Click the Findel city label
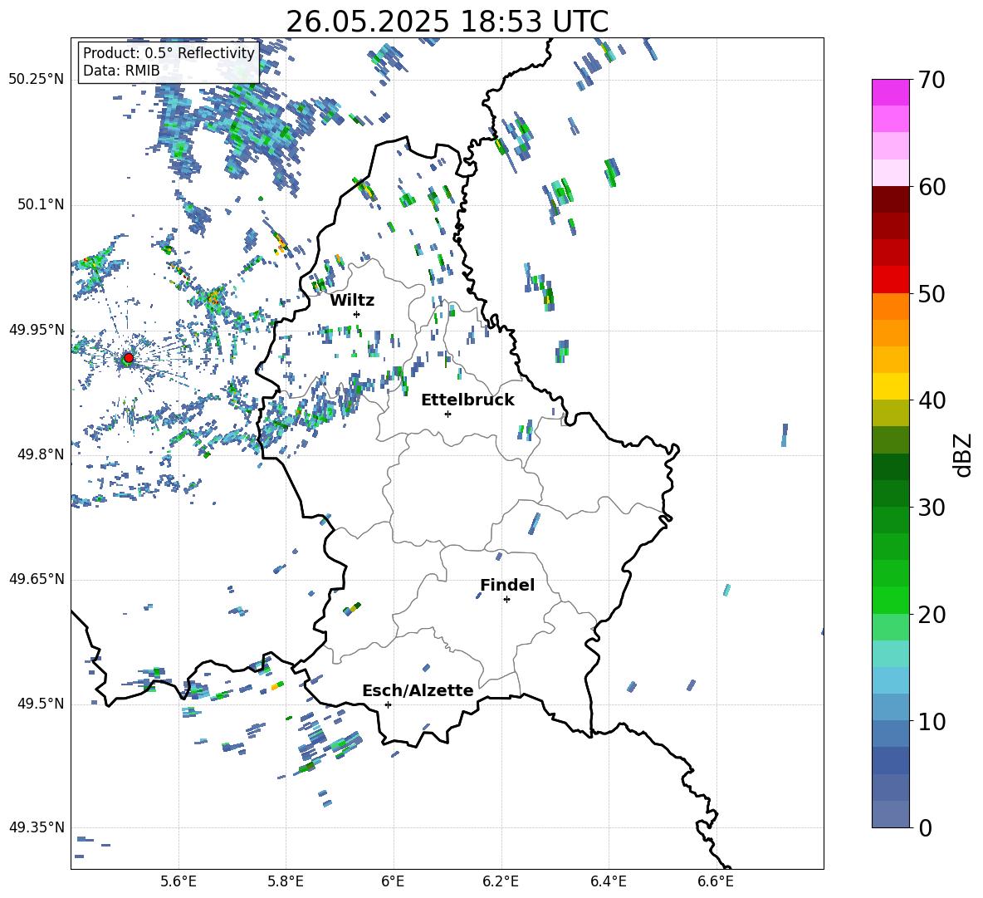Viewport: 983px width, 898px height. tap(507, 585)
